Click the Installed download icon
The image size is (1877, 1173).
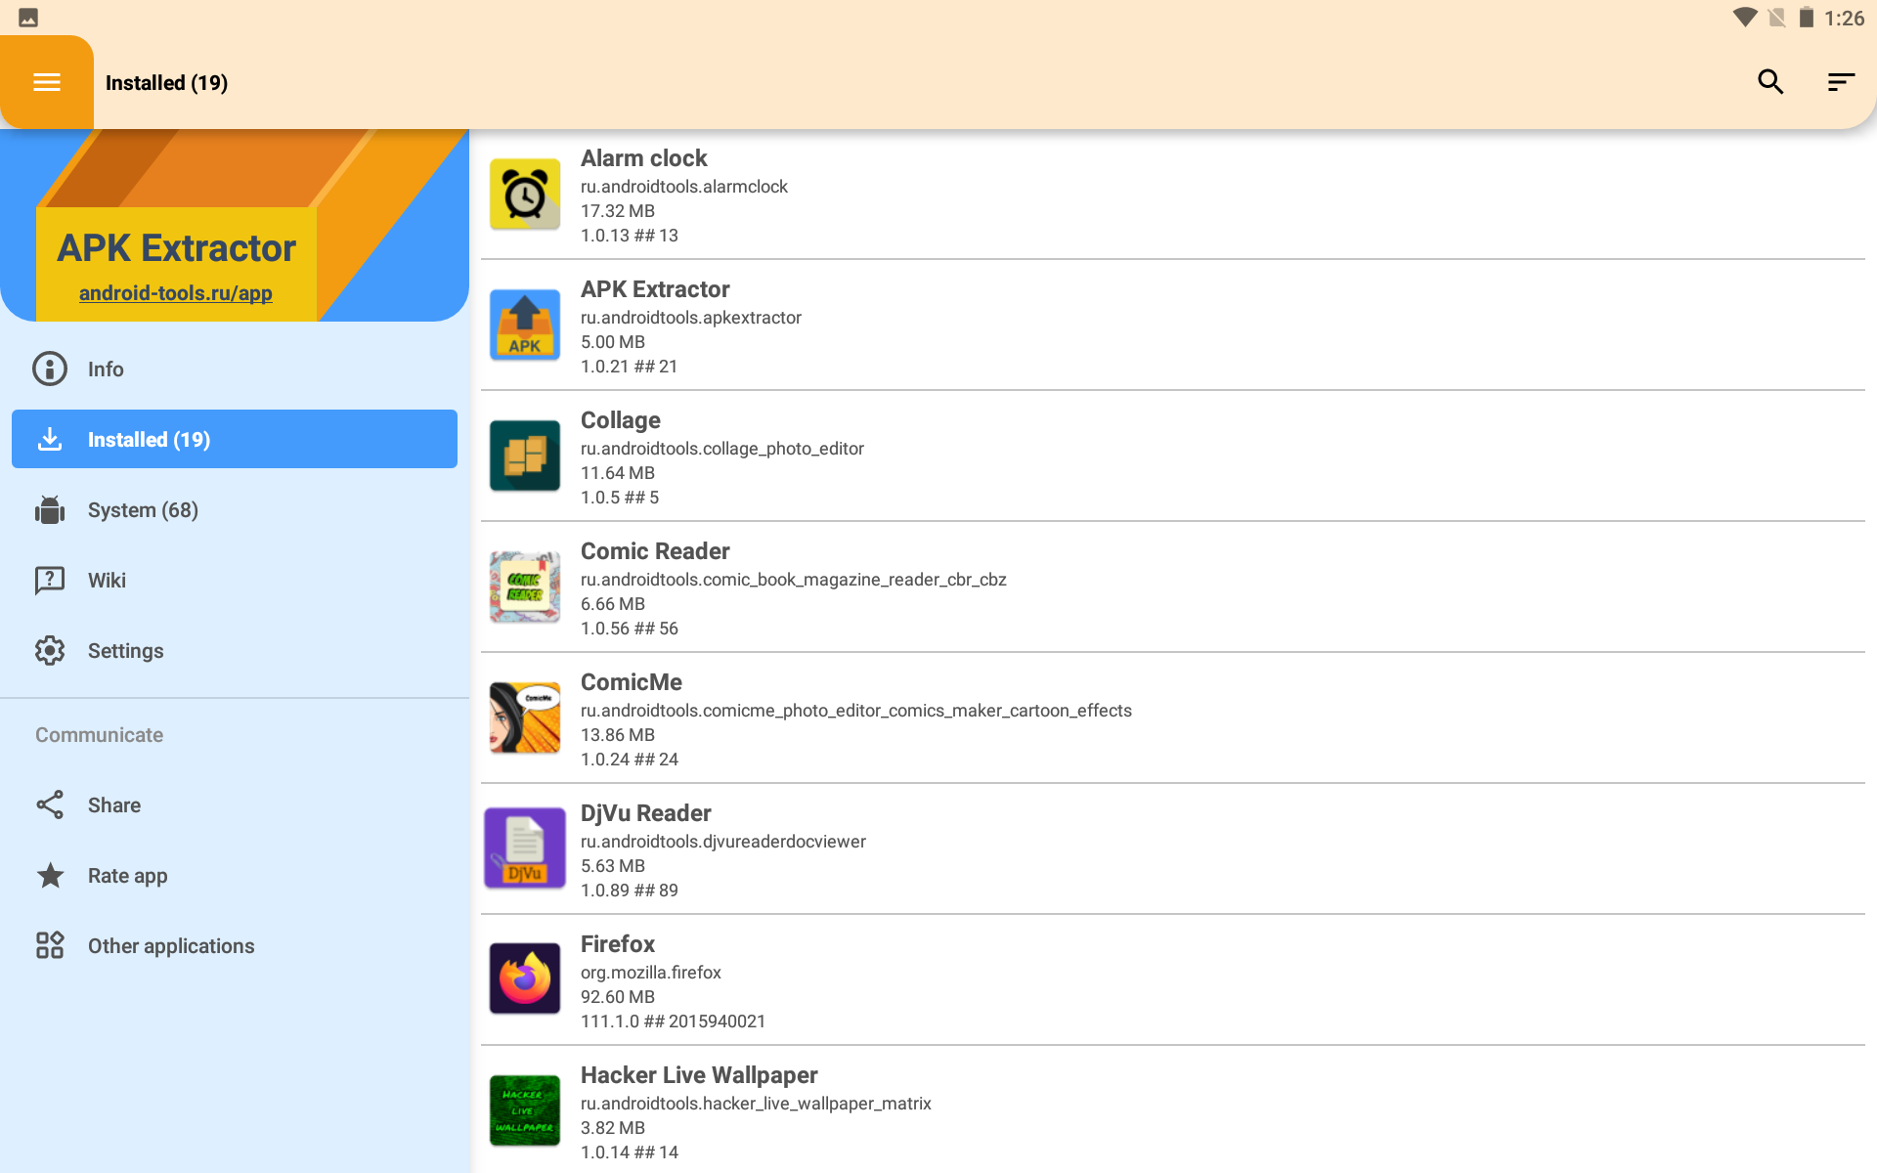pyautogui.click(x=50, y=439)
